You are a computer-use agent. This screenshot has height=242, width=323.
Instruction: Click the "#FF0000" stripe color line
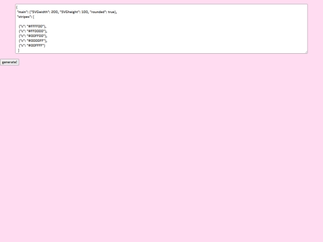pyautogui.click(x=33, y=31)
